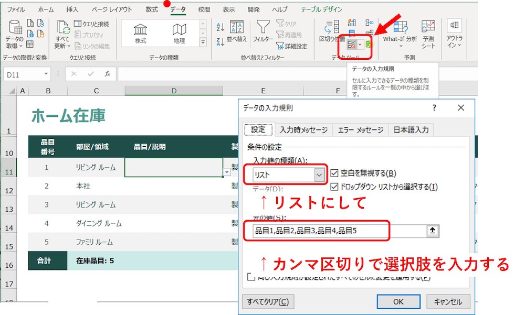Open the クエリと接続 pane

click(92, 24)
